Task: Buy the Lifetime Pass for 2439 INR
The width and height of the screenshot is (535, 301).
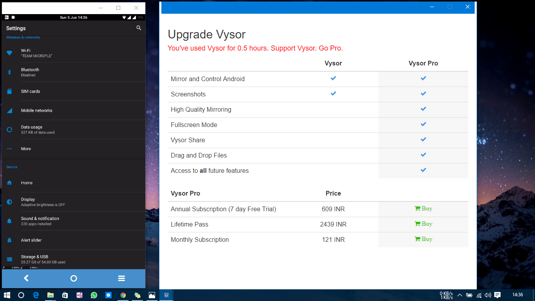Action: 423,224
